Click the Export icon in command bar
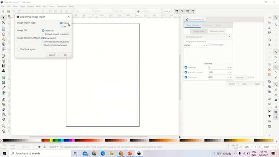Viewport: 279px width, 157px height. pyautogui.click(x=269, y=45)
